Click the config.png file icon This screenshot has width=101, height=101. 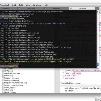coord(3,71)
